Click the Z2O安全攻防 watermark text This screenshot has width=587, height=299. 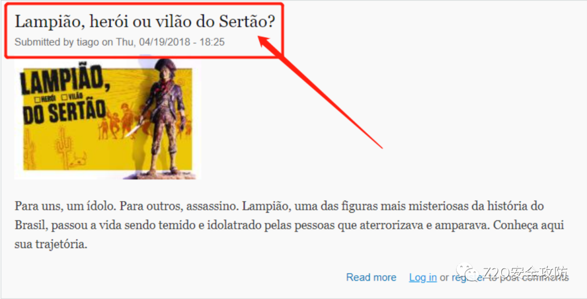pos(525,272)
